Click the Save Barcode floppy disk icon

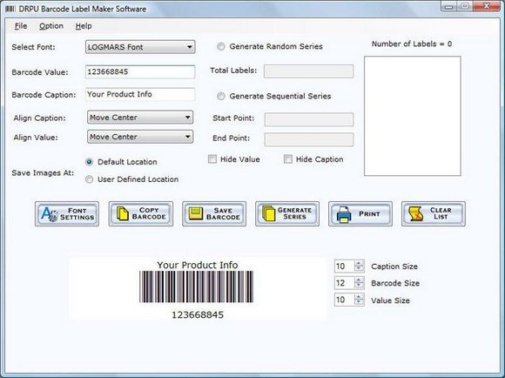coord(196,213)
